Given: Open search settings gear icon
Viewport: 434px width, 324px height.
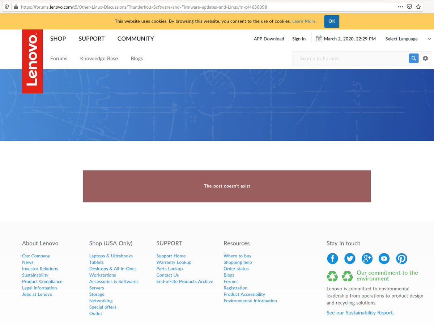Looking at the screenshot, I should [425, 58].
